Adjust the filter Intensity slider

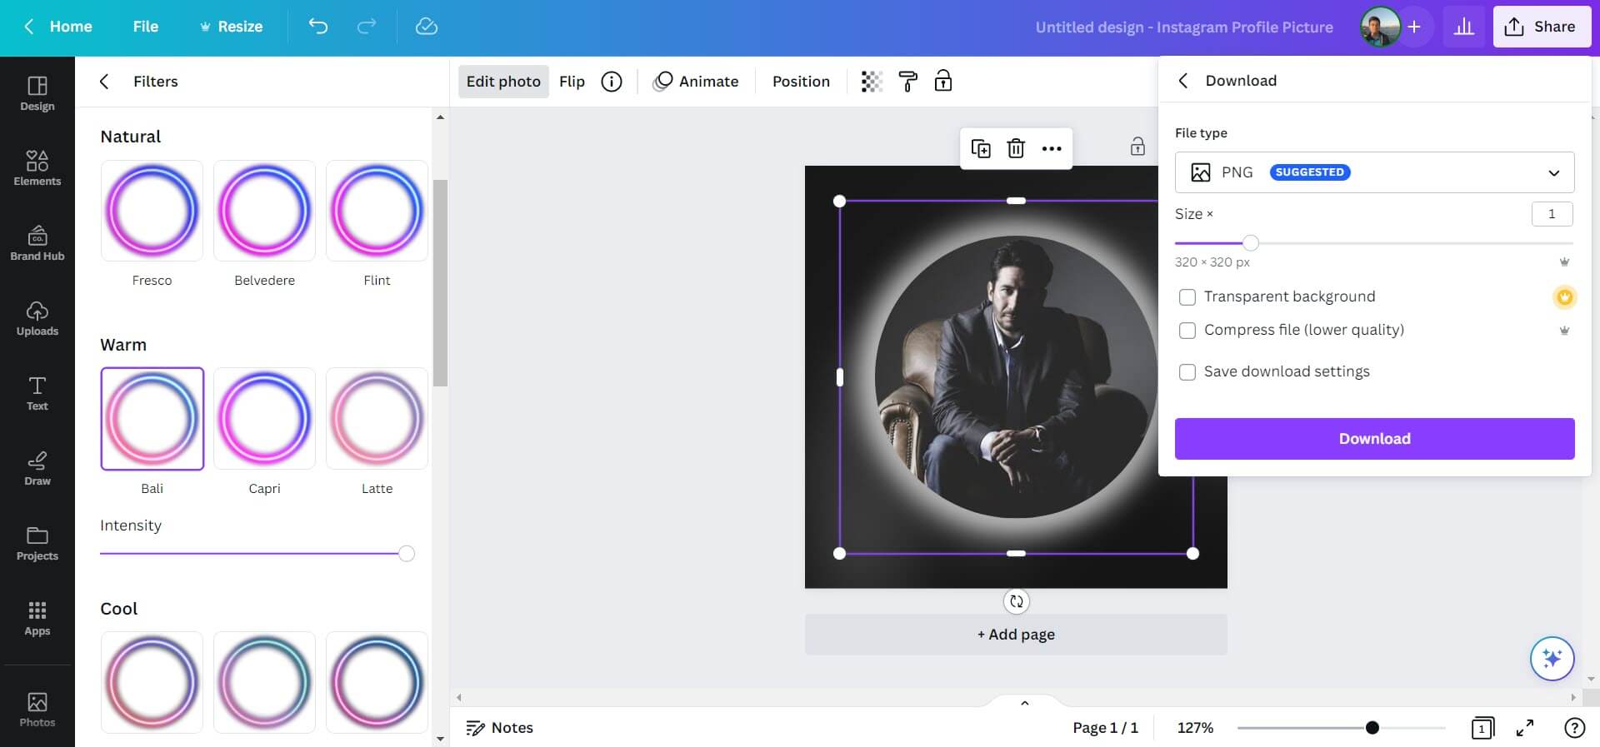pos(406,554)
